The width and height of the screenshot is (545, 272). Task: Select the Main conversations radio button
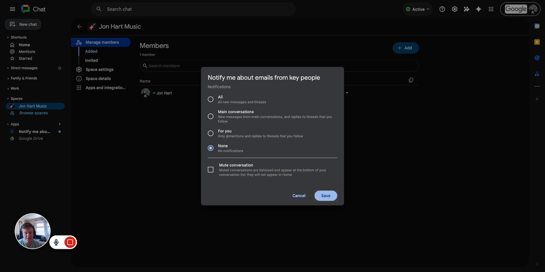(x=211, y=116)
